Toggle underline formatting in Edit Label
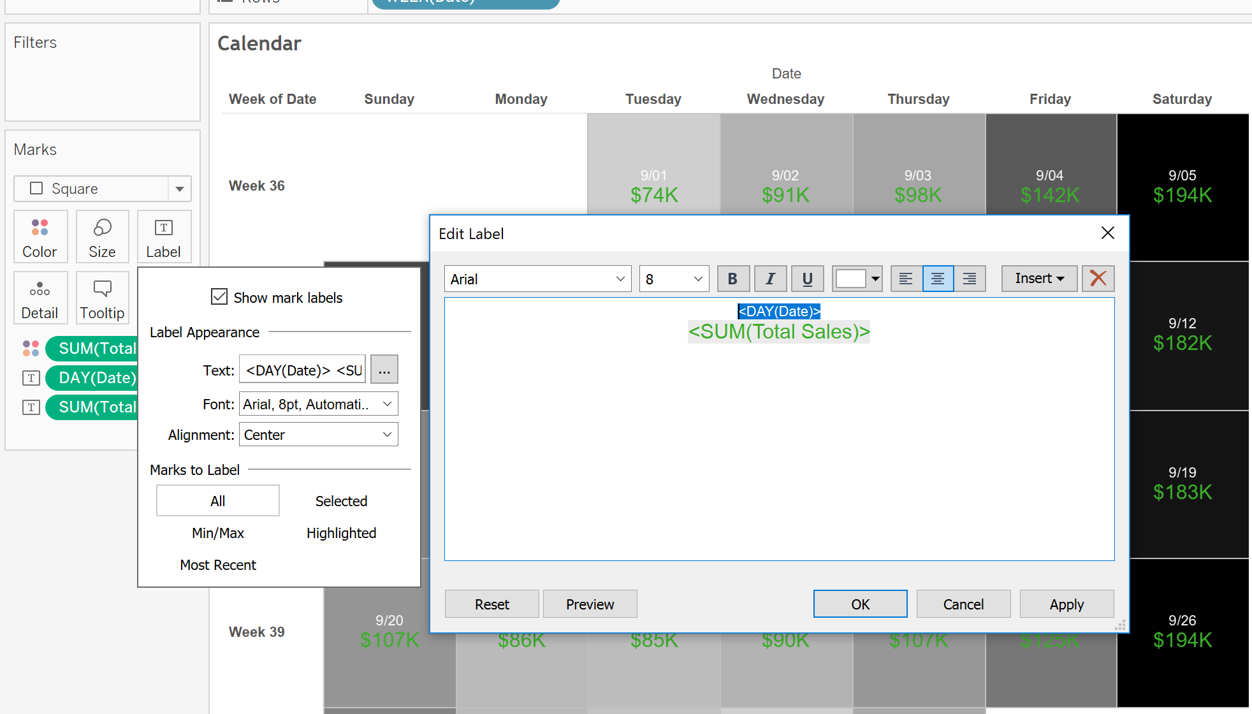1252x714 pixels. (x=807, y=279)
